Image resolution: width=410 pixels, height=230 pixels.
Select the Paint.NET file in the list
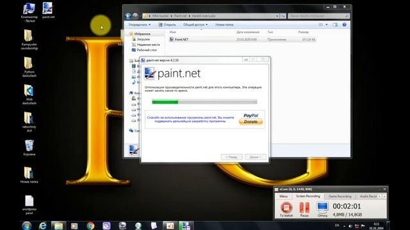pos(242,40)
